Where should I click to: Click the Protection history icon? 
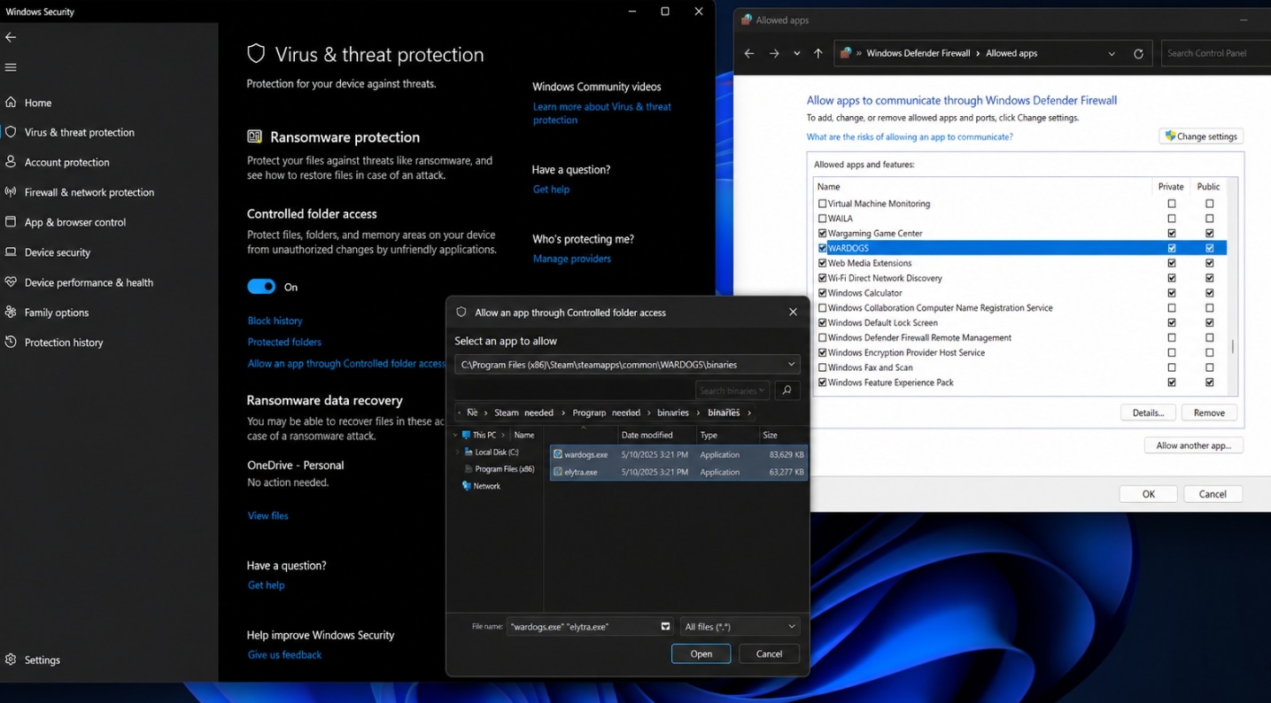(x=11, y=342)
